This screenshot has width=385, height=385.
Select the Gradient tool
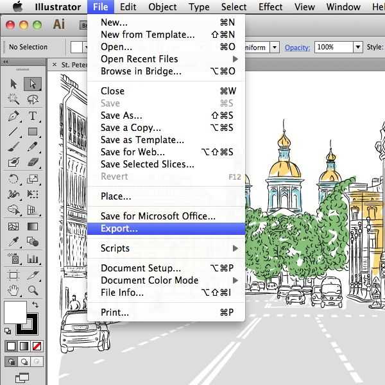(x=33, y=227)
